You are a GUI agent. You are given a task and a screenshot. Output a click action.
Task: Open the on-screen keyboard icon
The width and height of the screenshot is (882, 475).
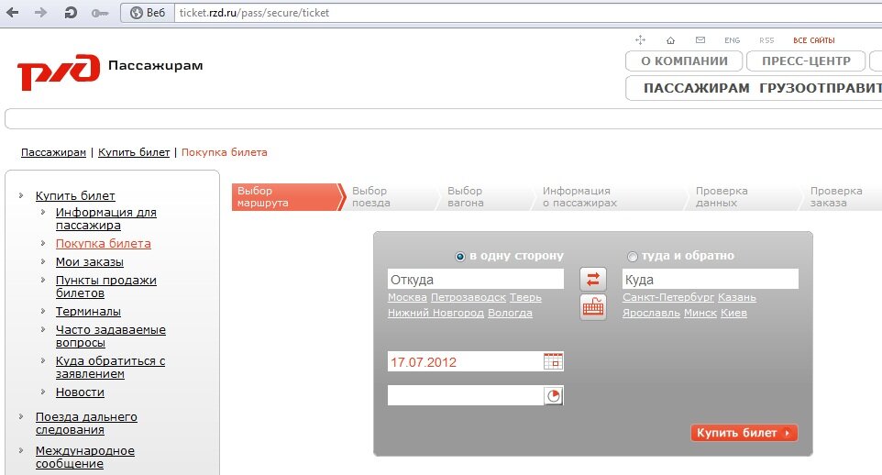pyautogui.click(x=593, y=307)
